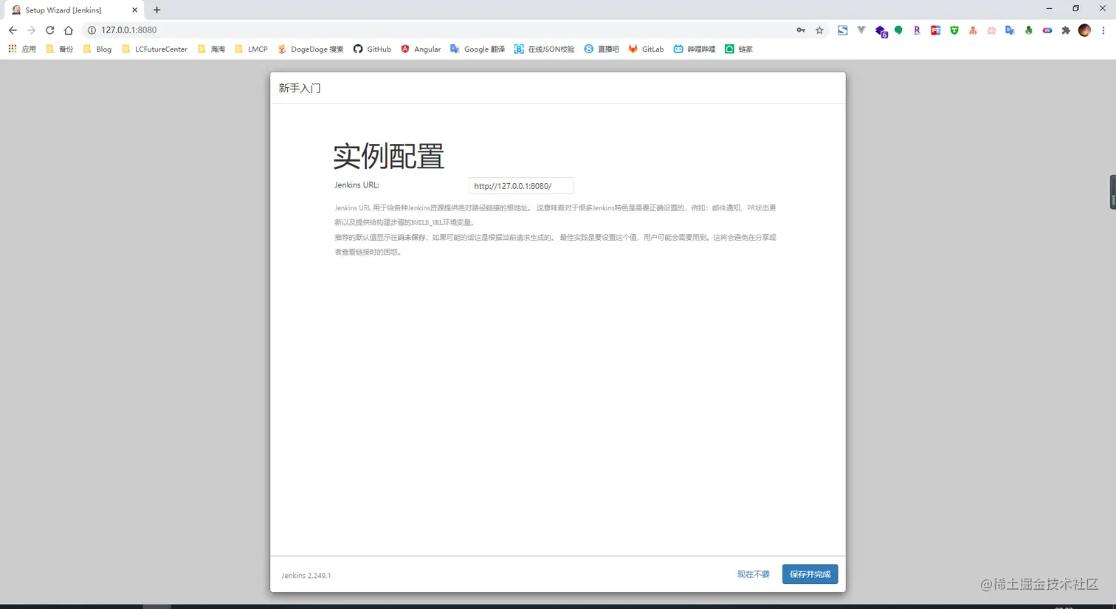Click the browser back arrow
The width and height of the screenshot is (1116, 609).
(x=13, y=30)
